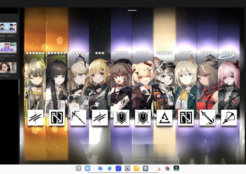Open the '上海EDG' video title in sidebar
The width and height of the screenshot is (246, 174).
pyautogui.click(x=8, y=36)
